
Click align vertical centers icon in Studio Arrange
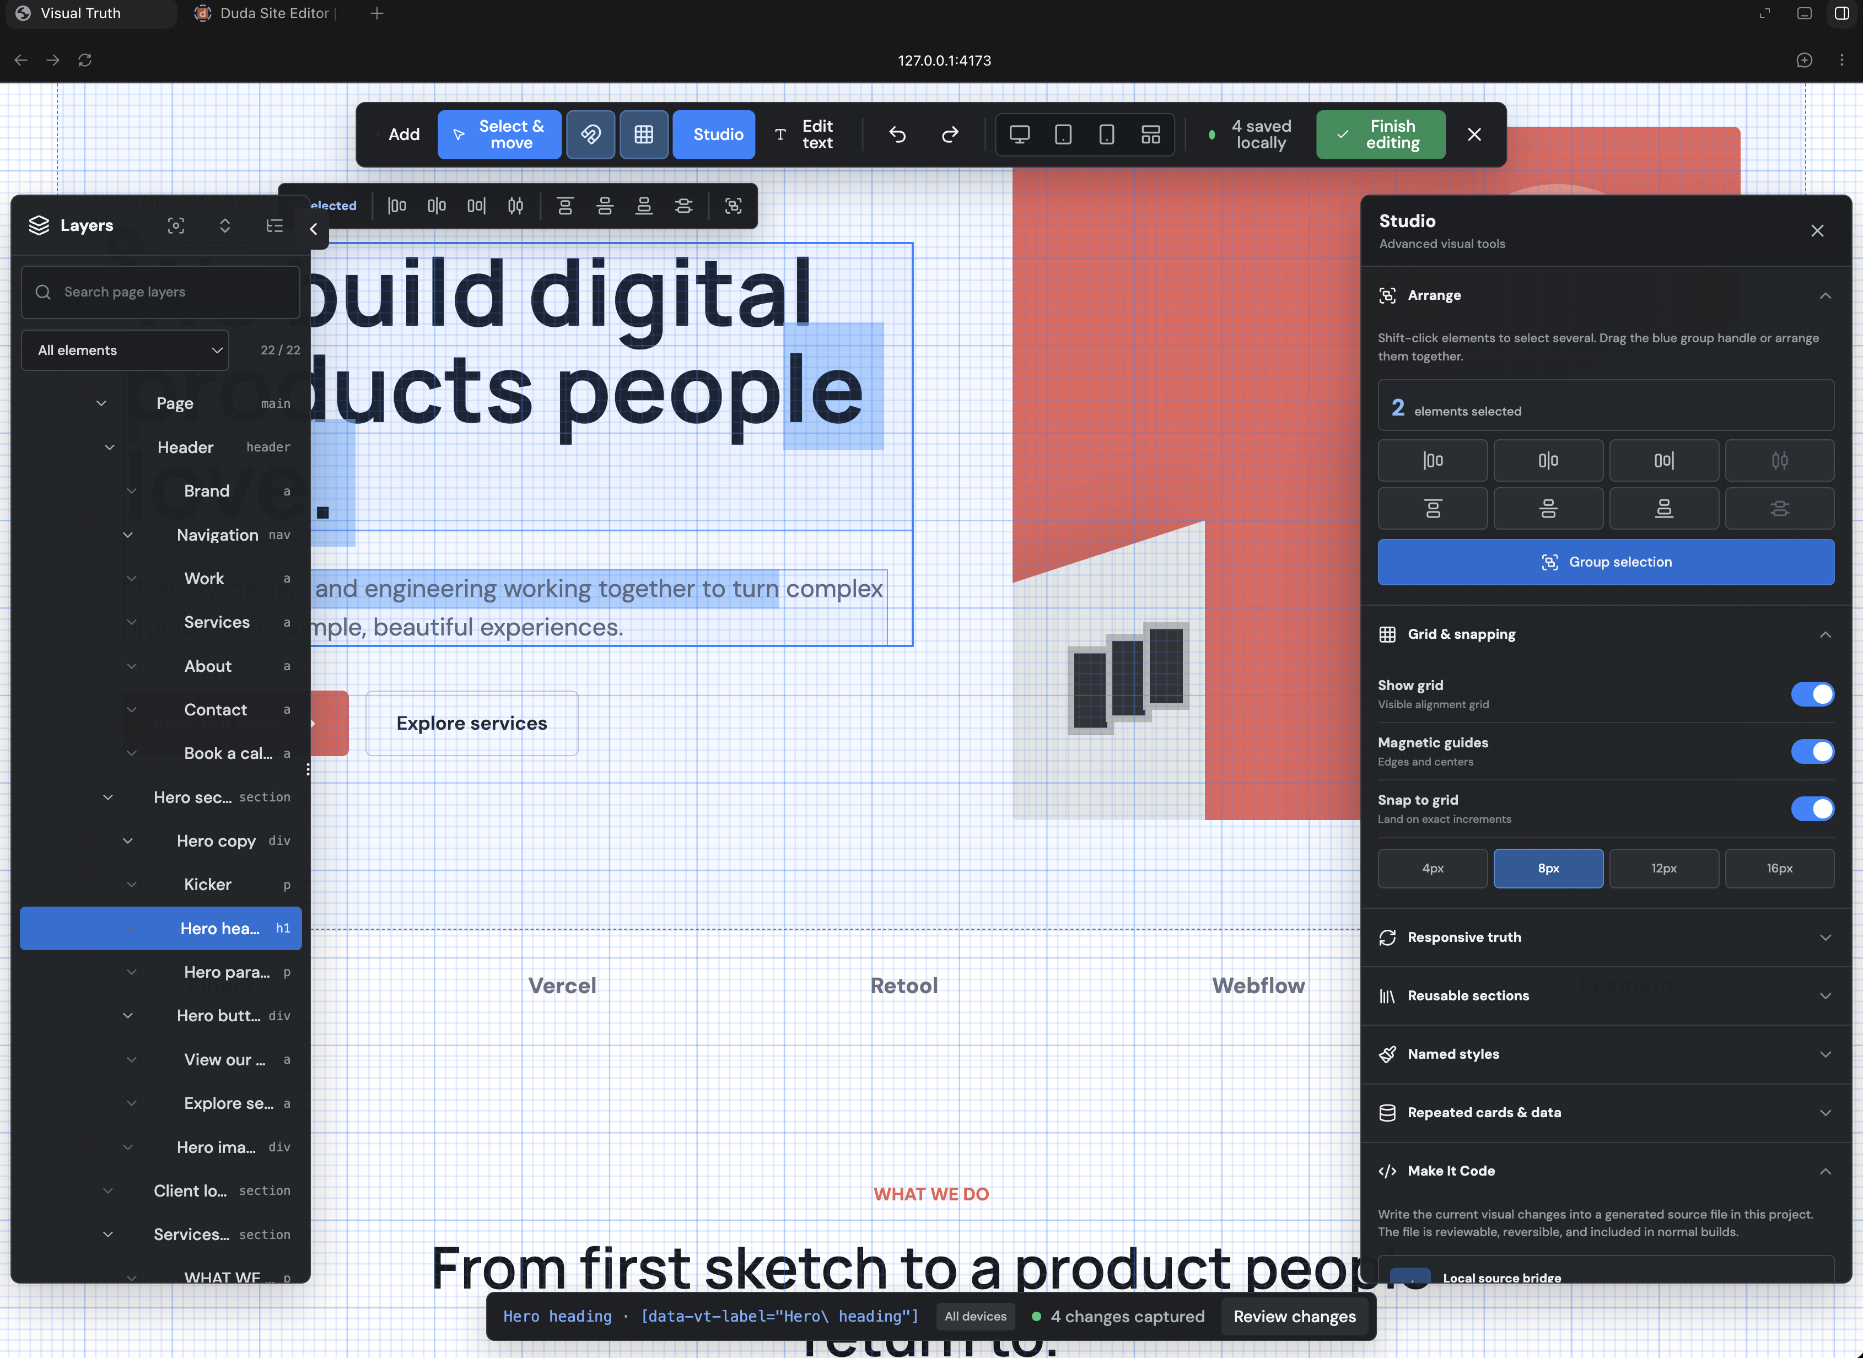coord(1548,508)
